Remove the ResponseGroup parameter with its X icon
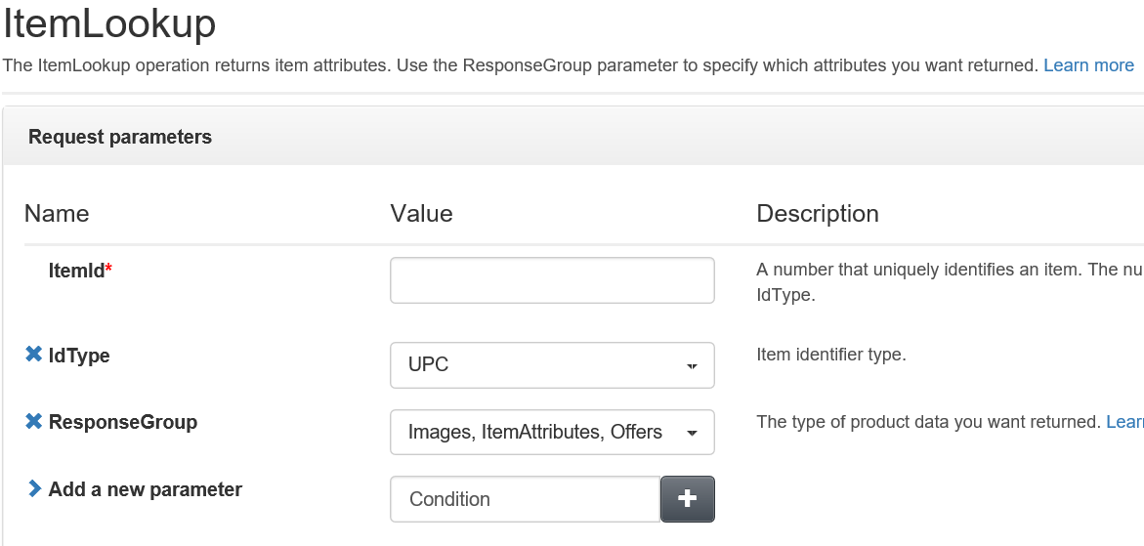Image resolution: width=1144 pixels, height=546 pixels. [x=33, y=421]
